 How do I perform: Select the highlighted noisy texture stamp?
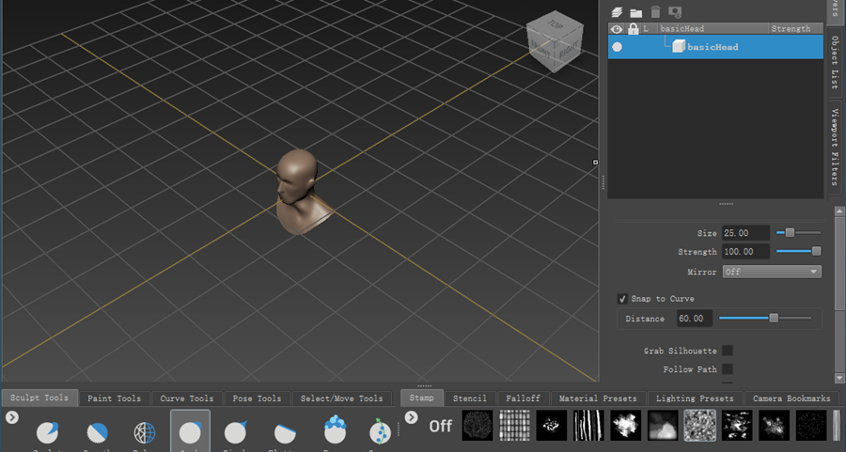click(699, 425)
